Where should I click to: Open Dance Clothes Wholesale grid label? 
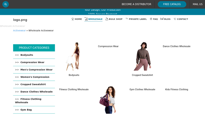pos(177,46)
